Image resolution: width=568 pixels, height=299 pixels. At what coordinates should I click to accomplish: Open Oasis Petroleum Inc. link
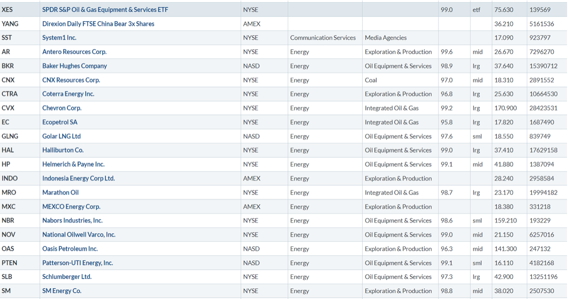[x=70, y=249]
